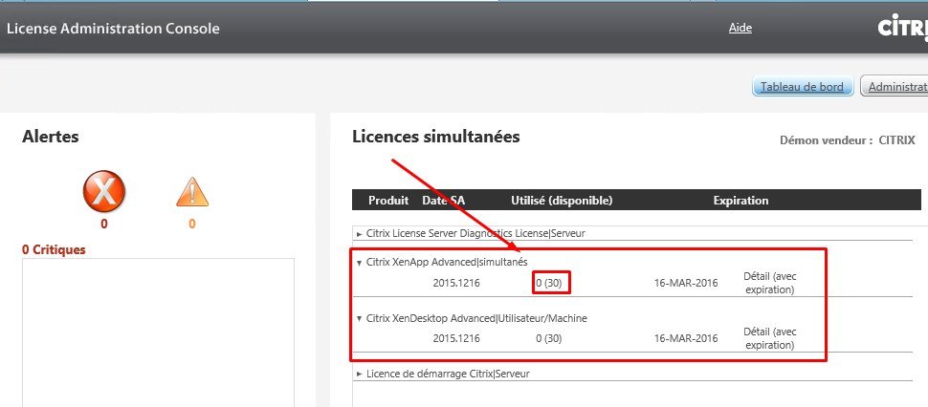
Task: Open Détail link for XenApp Advanced
Action: click(768, 283)
